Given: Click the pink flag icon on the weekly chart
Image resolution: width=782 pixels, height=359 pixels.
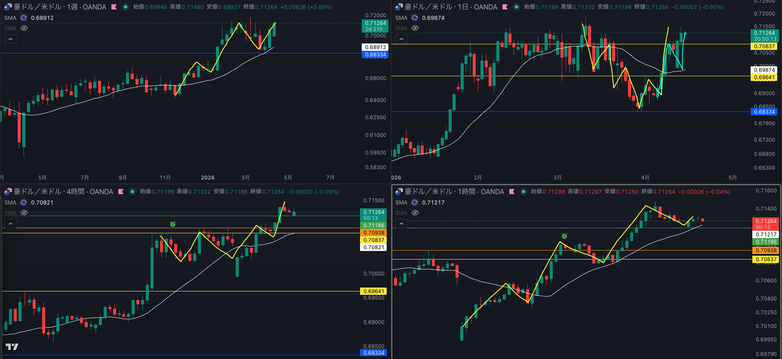Looking at the screenshot, I should 114,7.
